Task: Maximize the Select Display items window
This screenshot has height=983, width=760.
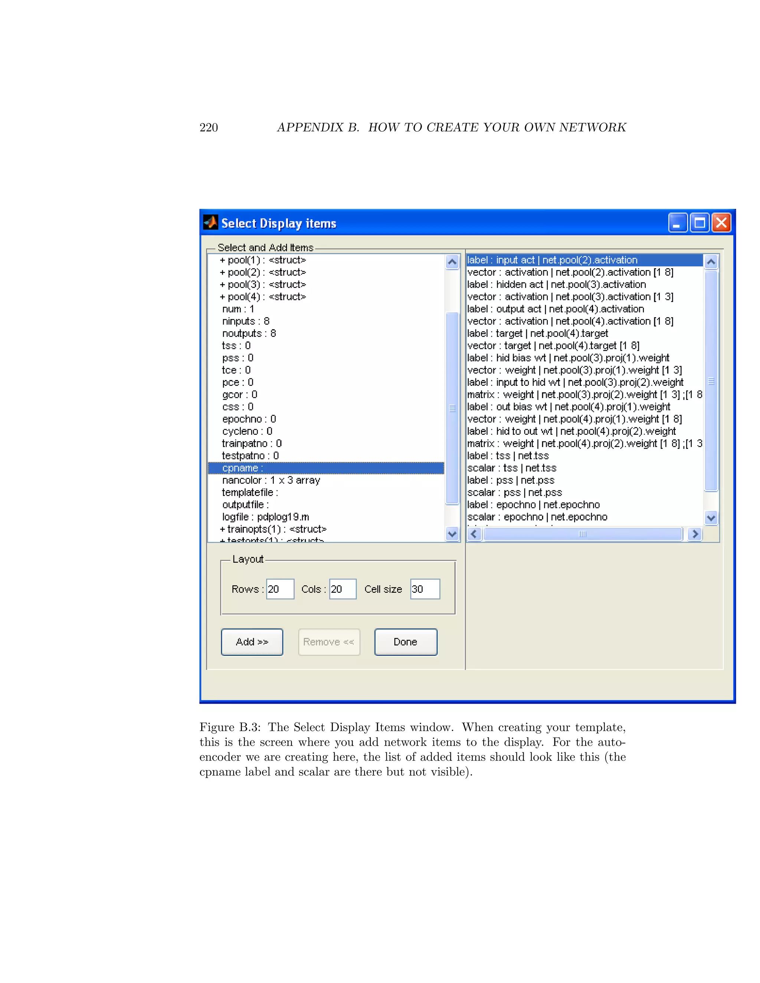Action: coord(700,222)
